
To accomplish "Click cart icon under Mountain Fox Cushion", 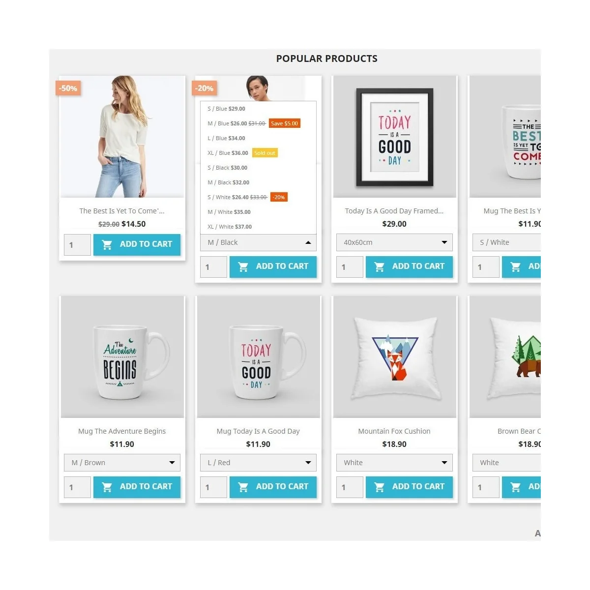I will (379, 487).
